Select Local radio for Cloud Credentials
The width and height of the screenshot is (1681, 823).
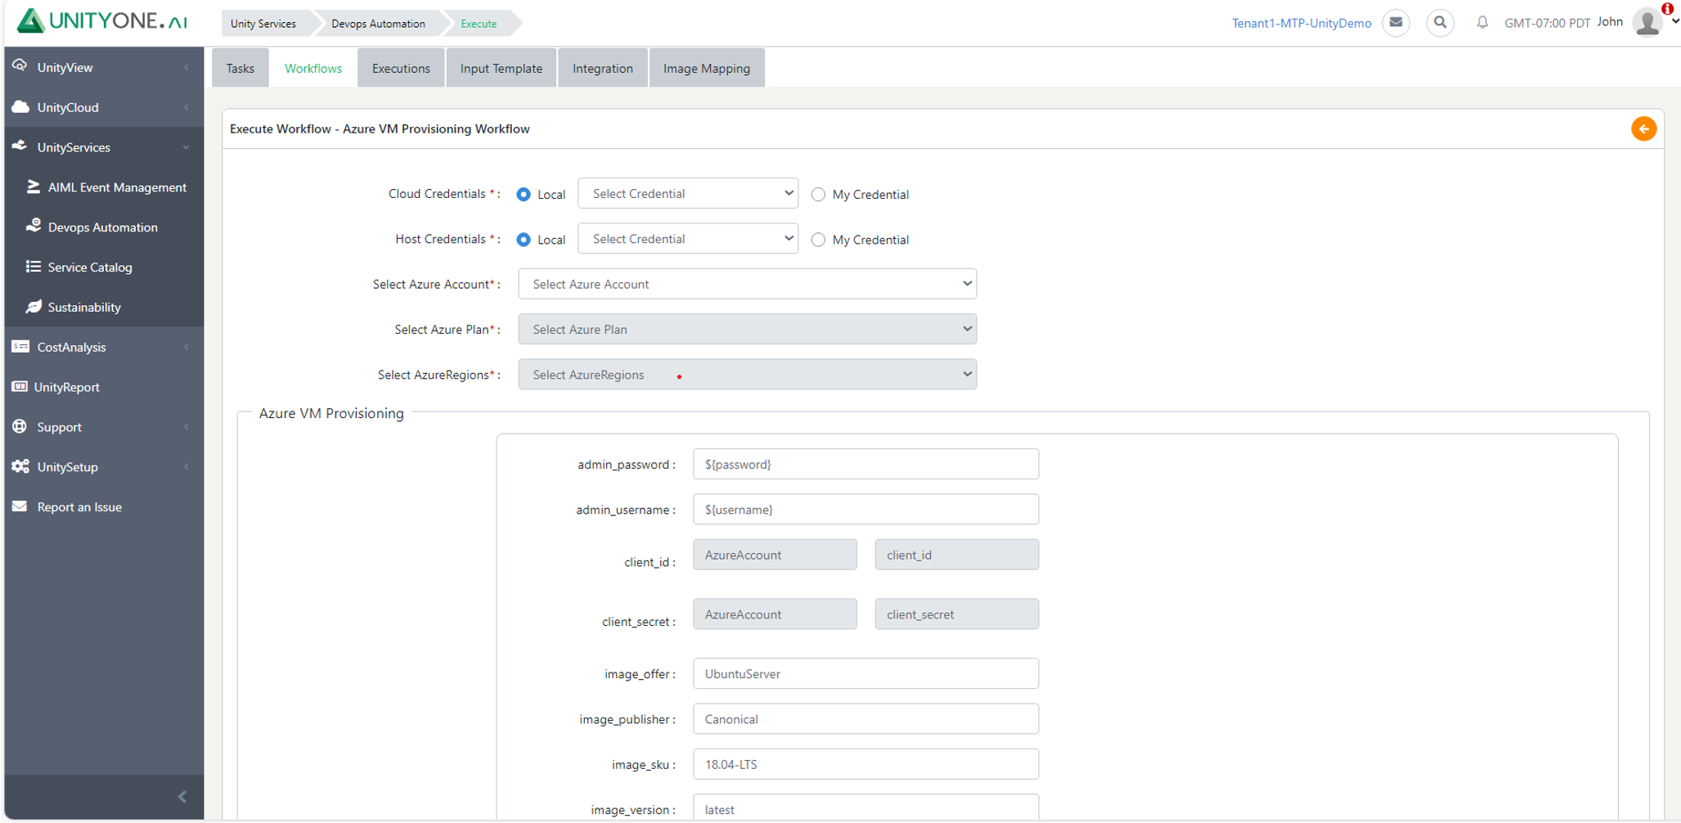[x=524, y=195]
